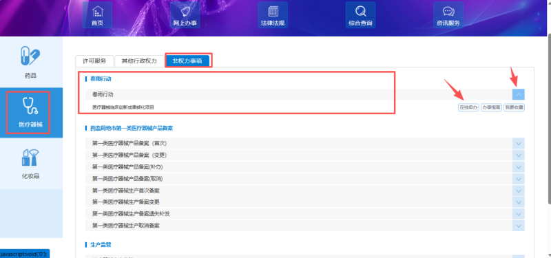Click the 我要收藏 button
Image resolution: width=551 pixels, height=258 pixels.
coord(514,108)
